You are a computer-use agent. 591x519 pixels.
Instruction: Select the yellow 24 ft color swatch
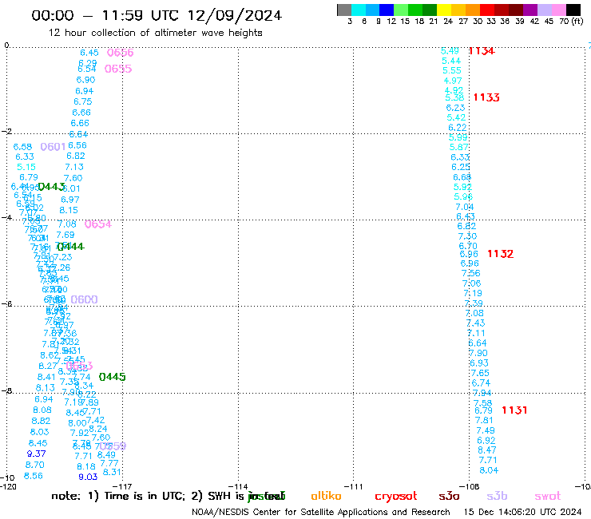444,10
